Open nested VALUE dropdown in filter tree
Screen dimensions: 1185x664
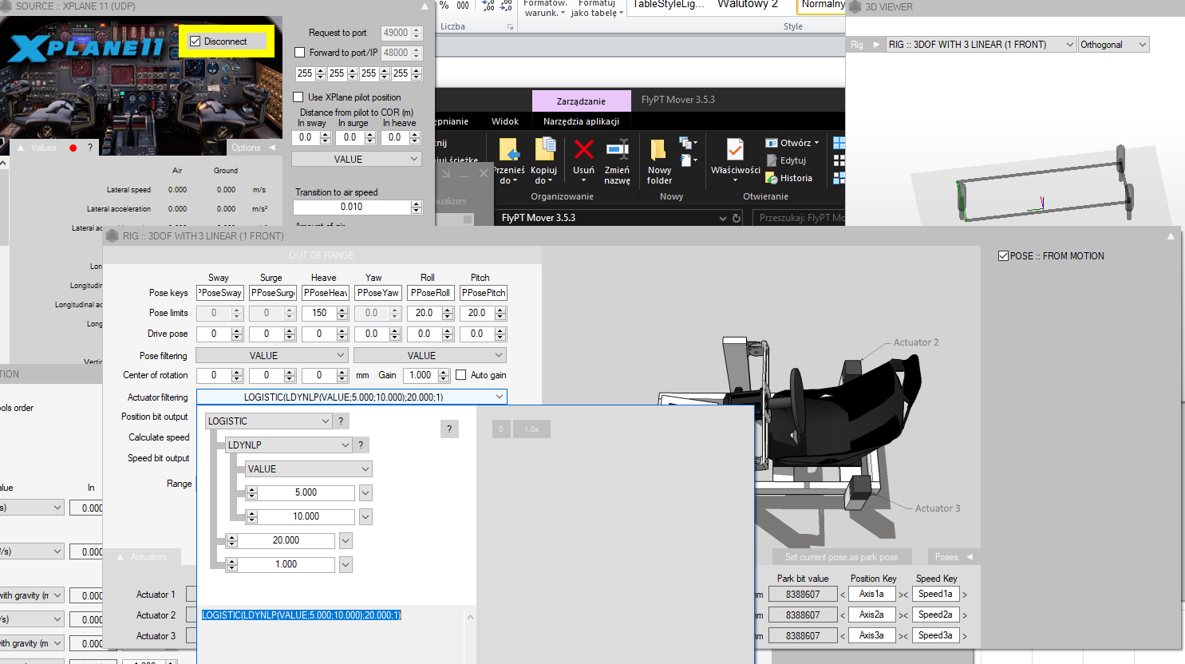click(308, 469)
